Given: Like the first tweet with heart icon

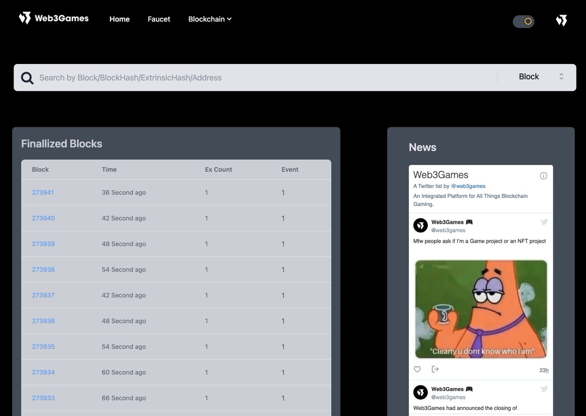Looking at the screenshot, I should pos(417,369).
